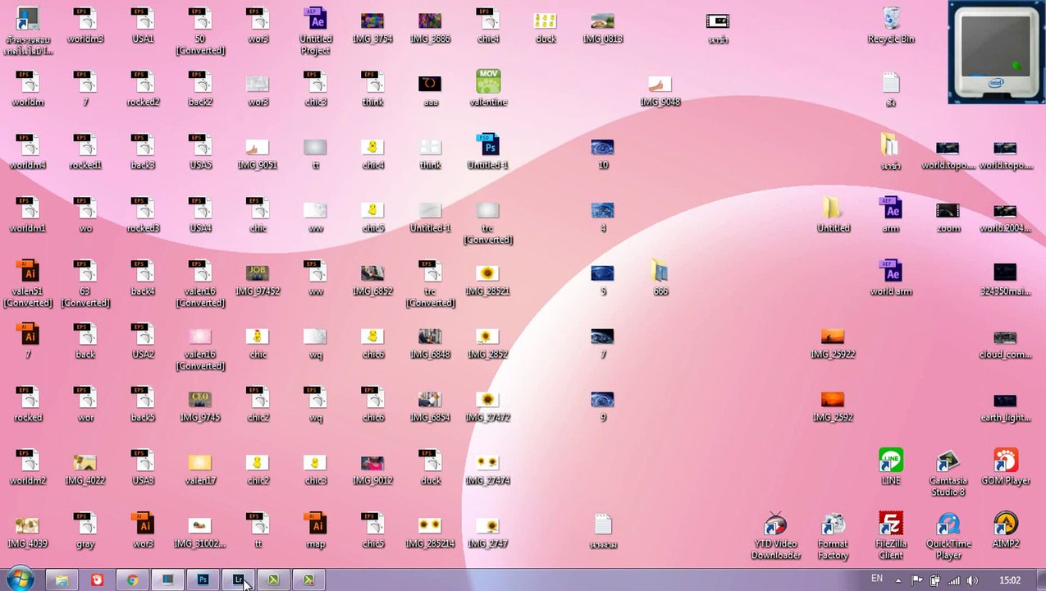Open the volume control in system tray
The width and height of the screenshot is (1046, 591).
click(972, 580)
